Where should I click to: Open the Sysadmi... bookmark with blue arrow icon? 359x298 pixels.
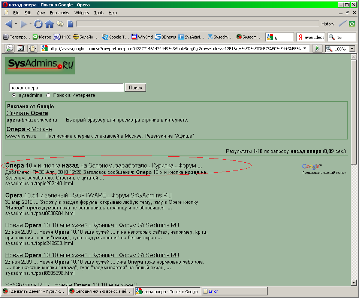(x=220, y=37)
